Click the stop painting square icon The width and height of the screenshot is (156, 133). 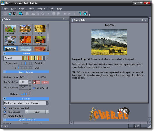65,14
